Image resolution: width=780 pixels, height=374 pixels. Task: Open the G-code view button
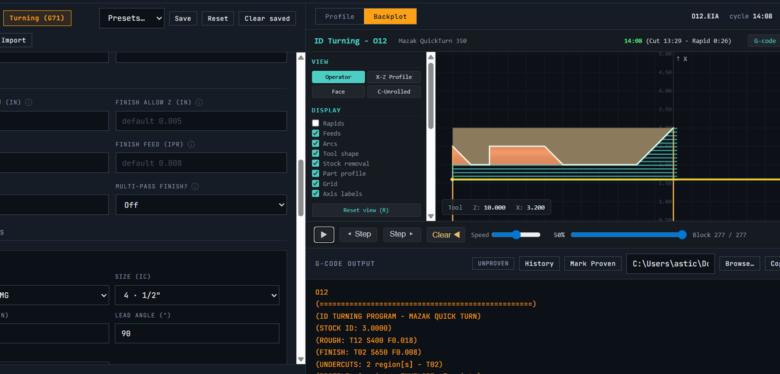(764, 40)
